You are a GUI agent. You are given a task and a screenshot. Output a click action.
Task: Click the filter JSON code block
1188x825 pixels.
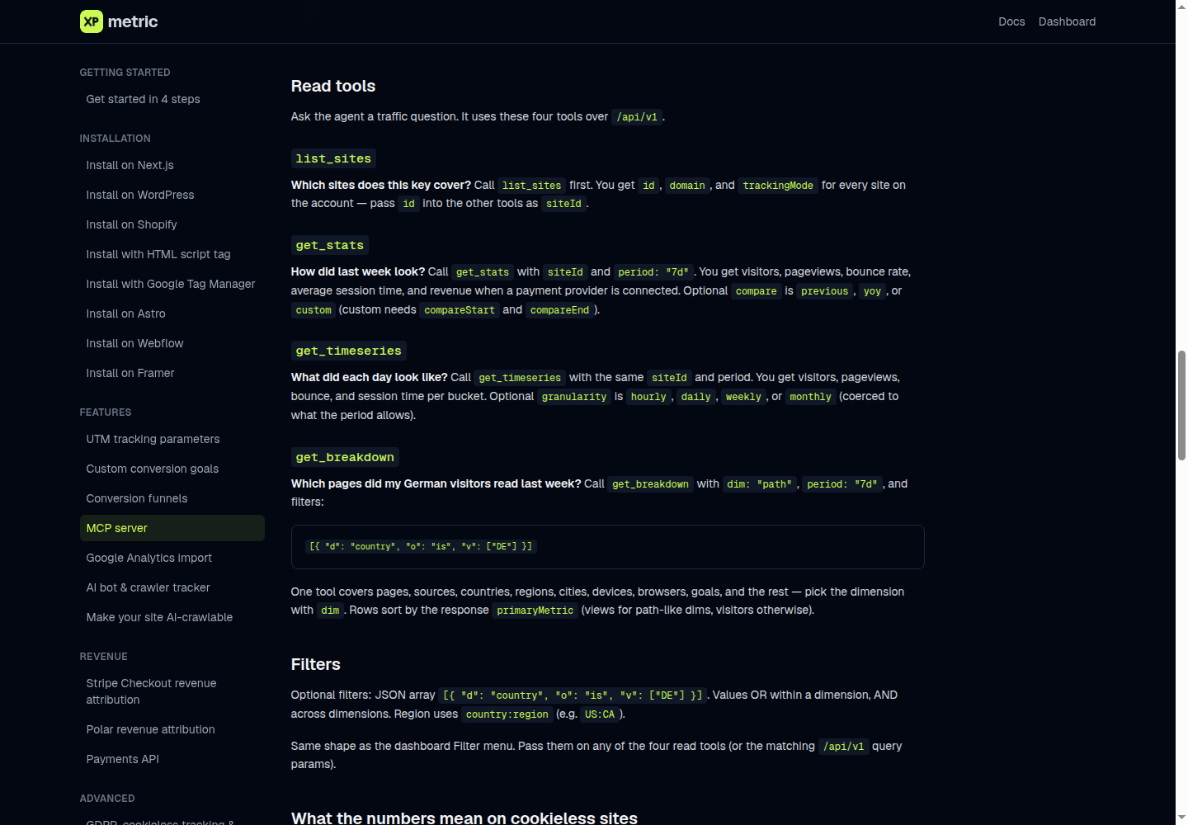[607, 547]
